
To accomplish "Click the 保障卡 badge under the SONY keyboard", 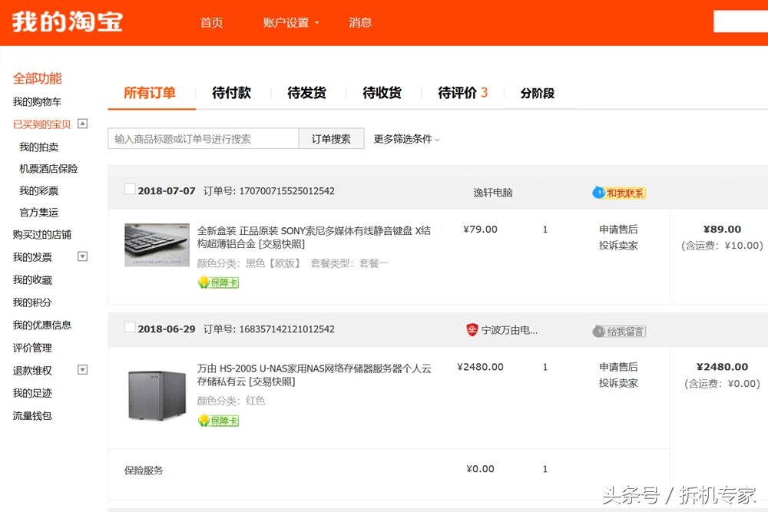I will pyautogui.click(x=218, y=282).
